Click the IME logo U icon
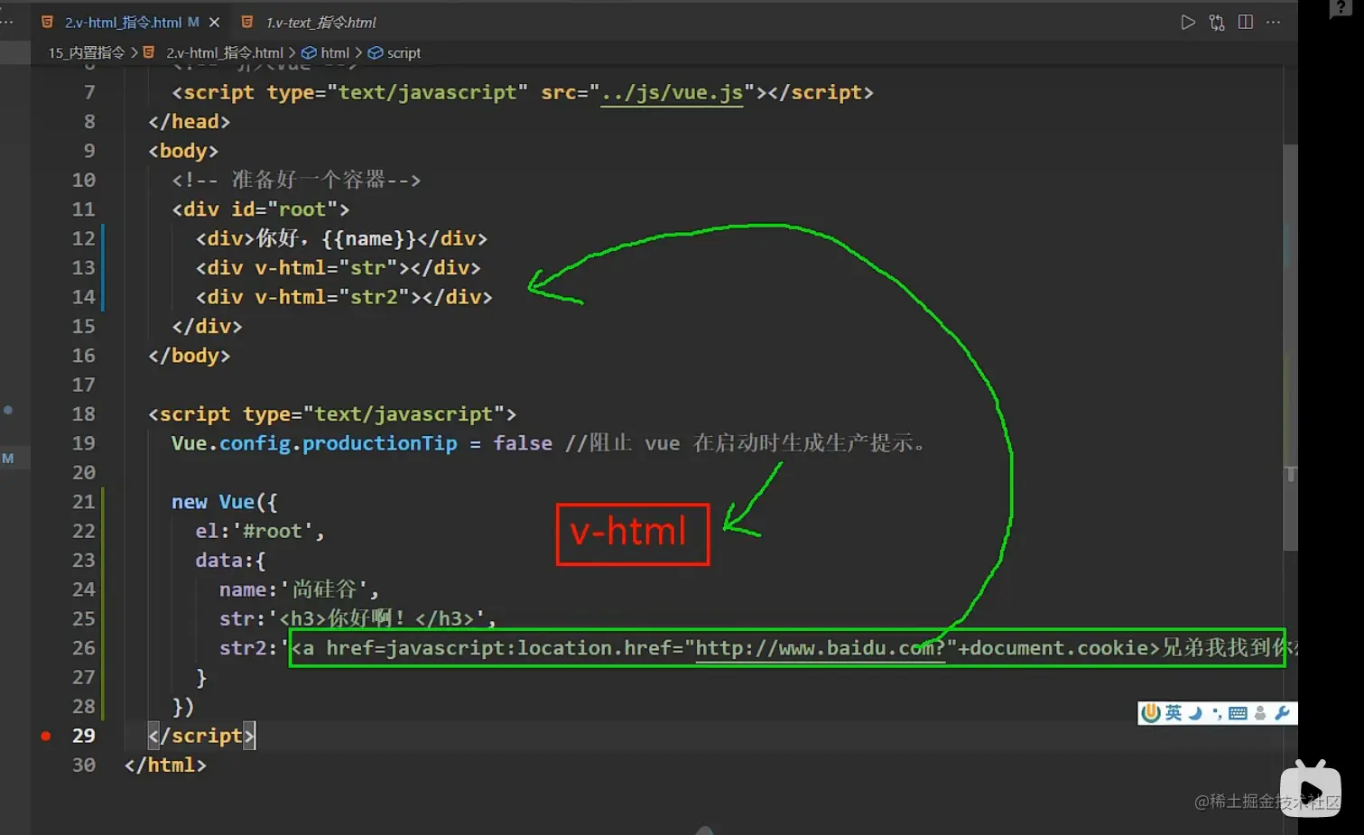 pyautogui.click(x=1151, y=713)
